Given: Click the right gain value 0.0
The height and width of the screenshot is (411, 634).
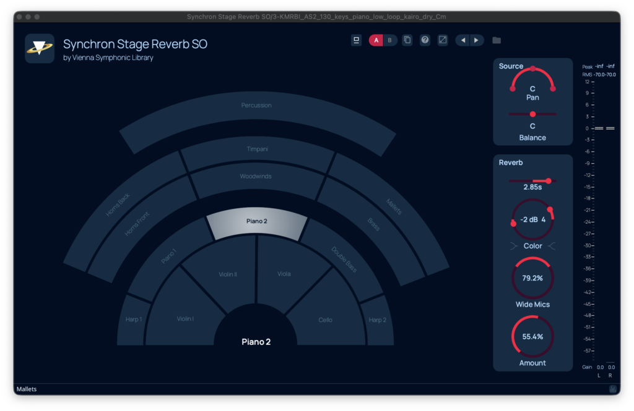Looking at the screenshot, I should 611,367.
